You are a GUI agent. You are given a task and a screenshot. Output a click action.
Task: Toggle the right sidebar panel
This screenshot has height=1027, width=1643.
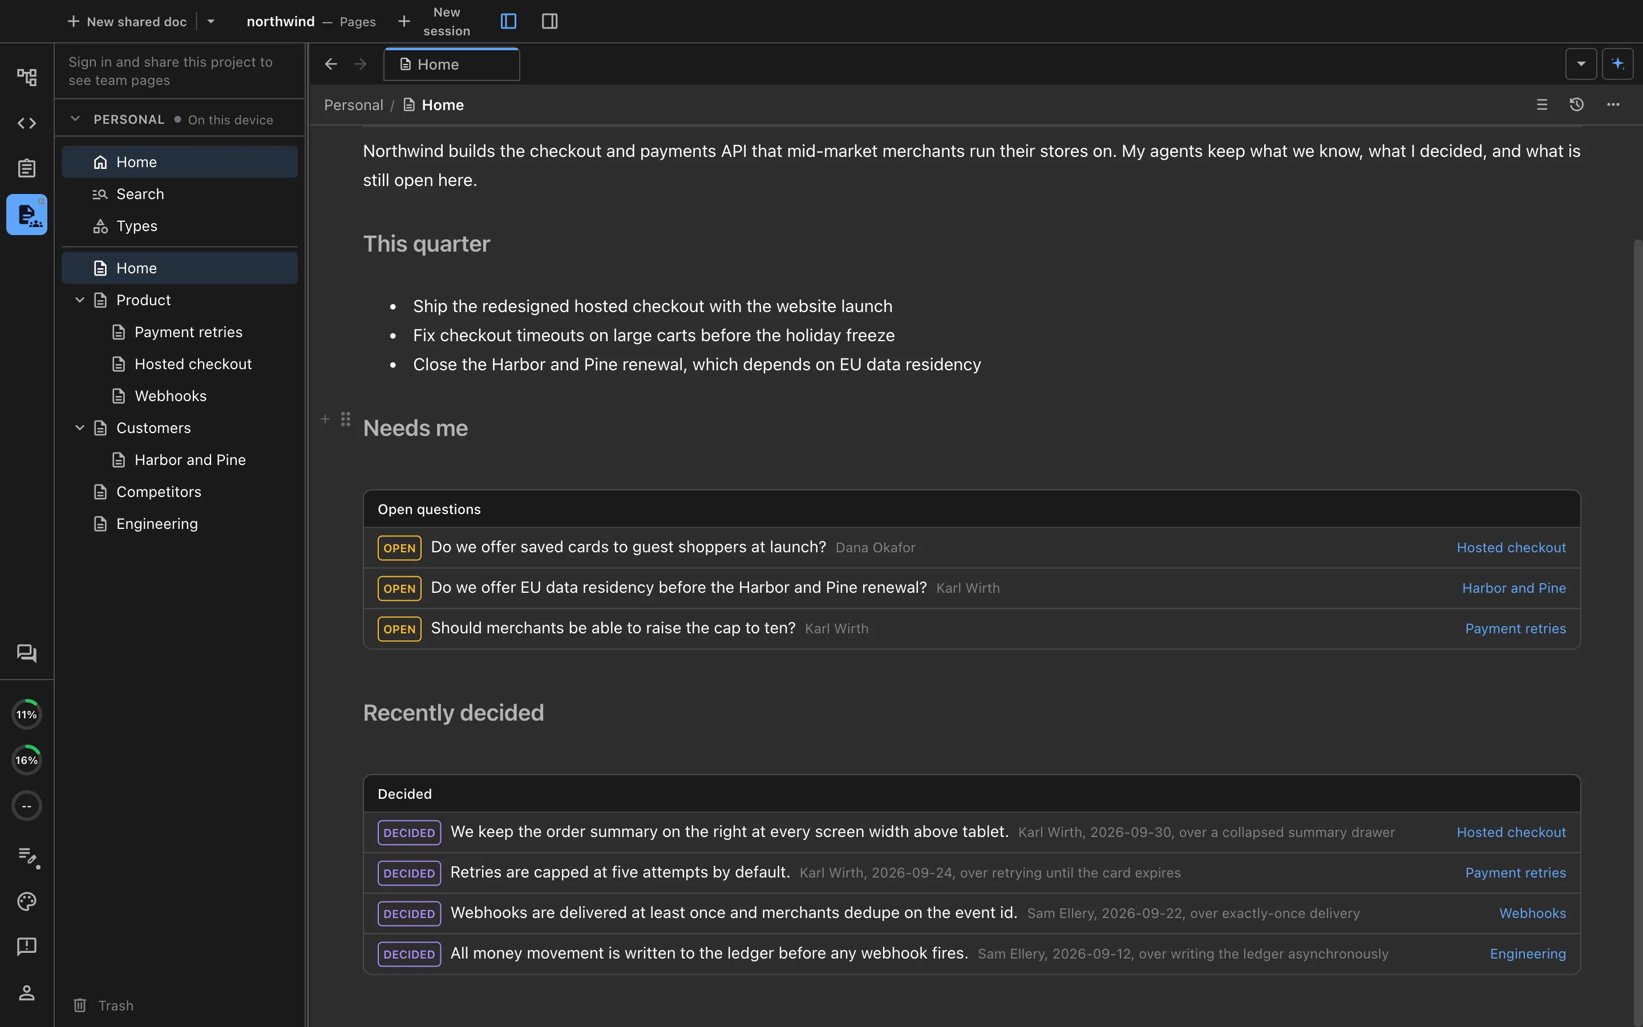[x=550, y=21]
